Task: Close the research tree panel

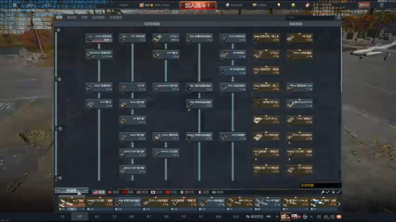Action: click(x=339, y=17)
